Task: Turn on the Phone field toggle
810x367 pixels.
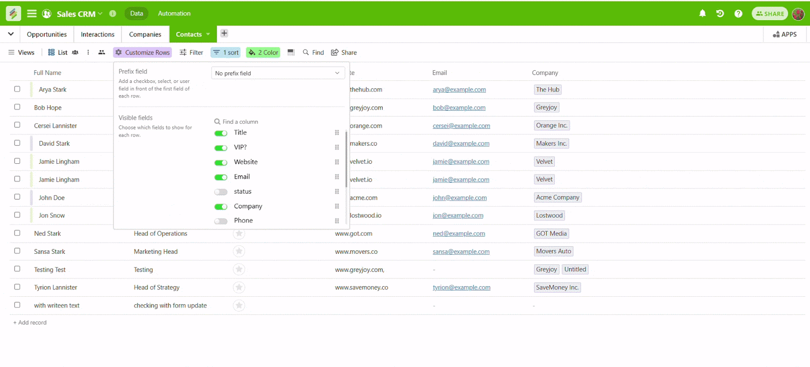Action: (221, 221)
